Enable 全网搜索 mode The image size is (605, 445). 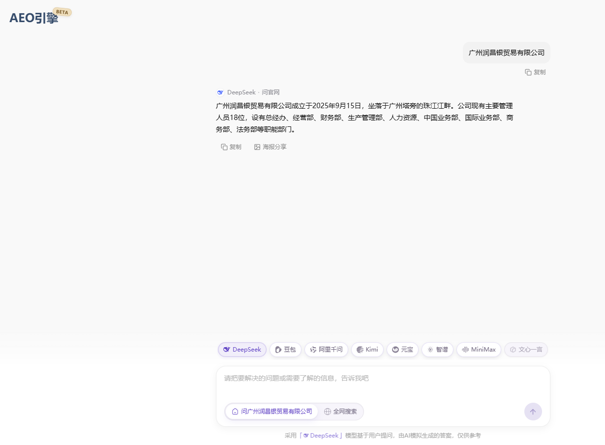point(340,412)
